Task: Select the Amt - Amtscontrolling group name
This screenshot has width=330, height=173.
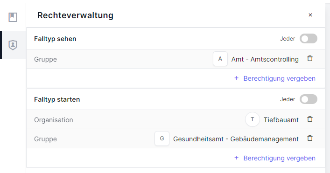Action: (265, 59)
